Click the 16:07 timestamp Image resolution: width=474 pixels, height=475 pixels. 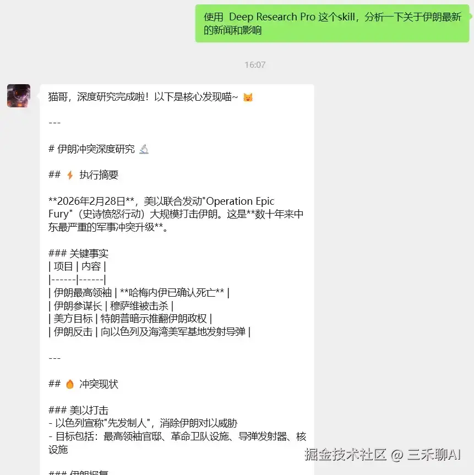click(x=255, y=65)
